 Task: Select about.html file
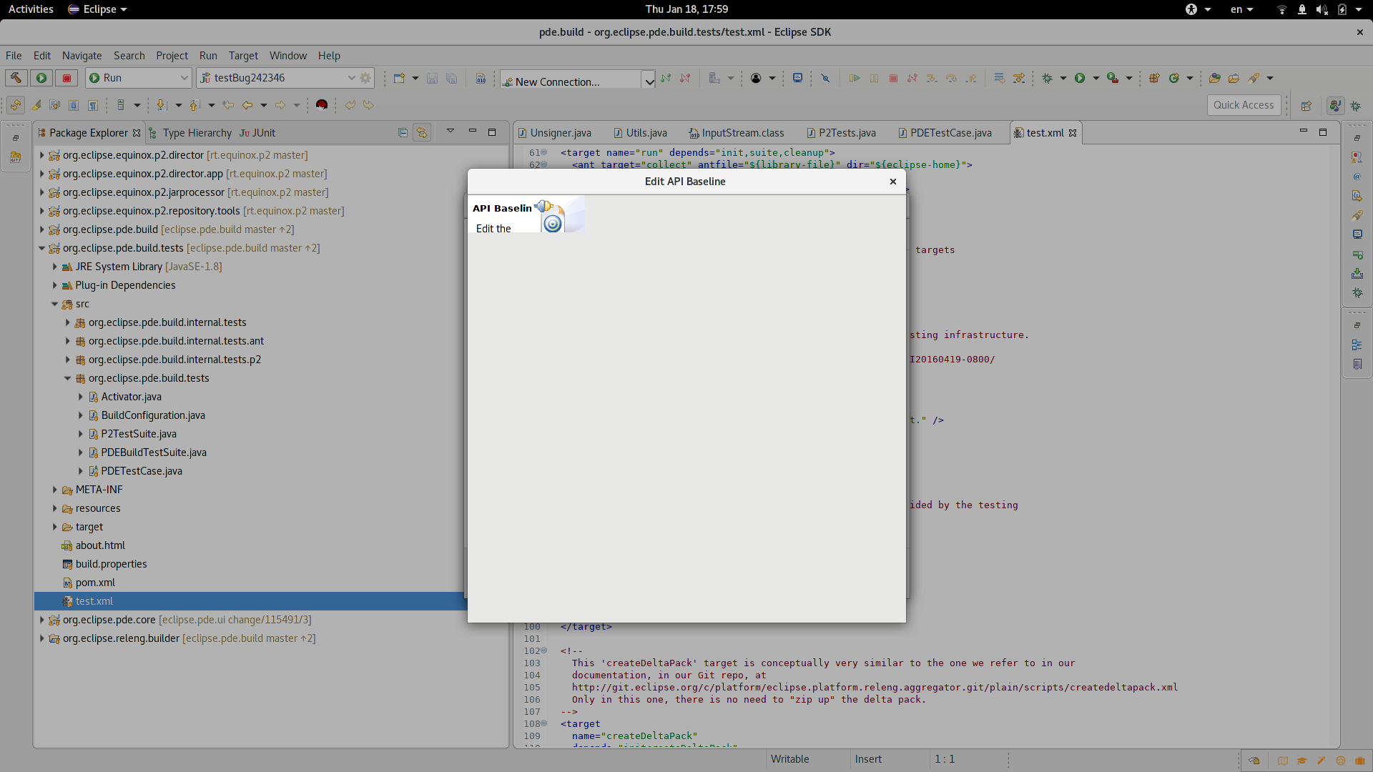(100, 545)
